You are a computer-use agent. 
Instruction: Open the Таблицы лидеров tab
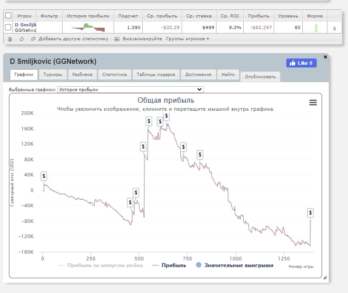click(156, 75)
